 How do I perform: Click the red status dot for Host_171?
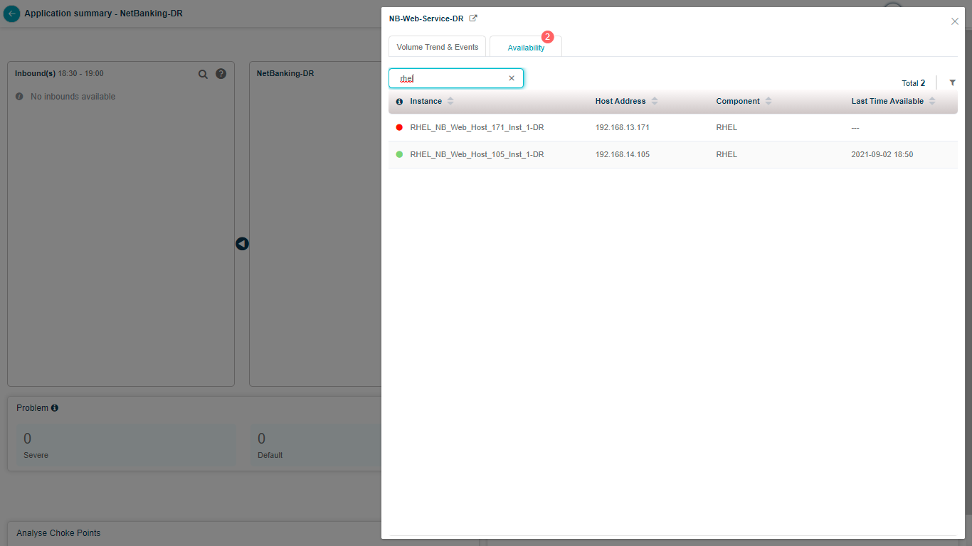399,127
